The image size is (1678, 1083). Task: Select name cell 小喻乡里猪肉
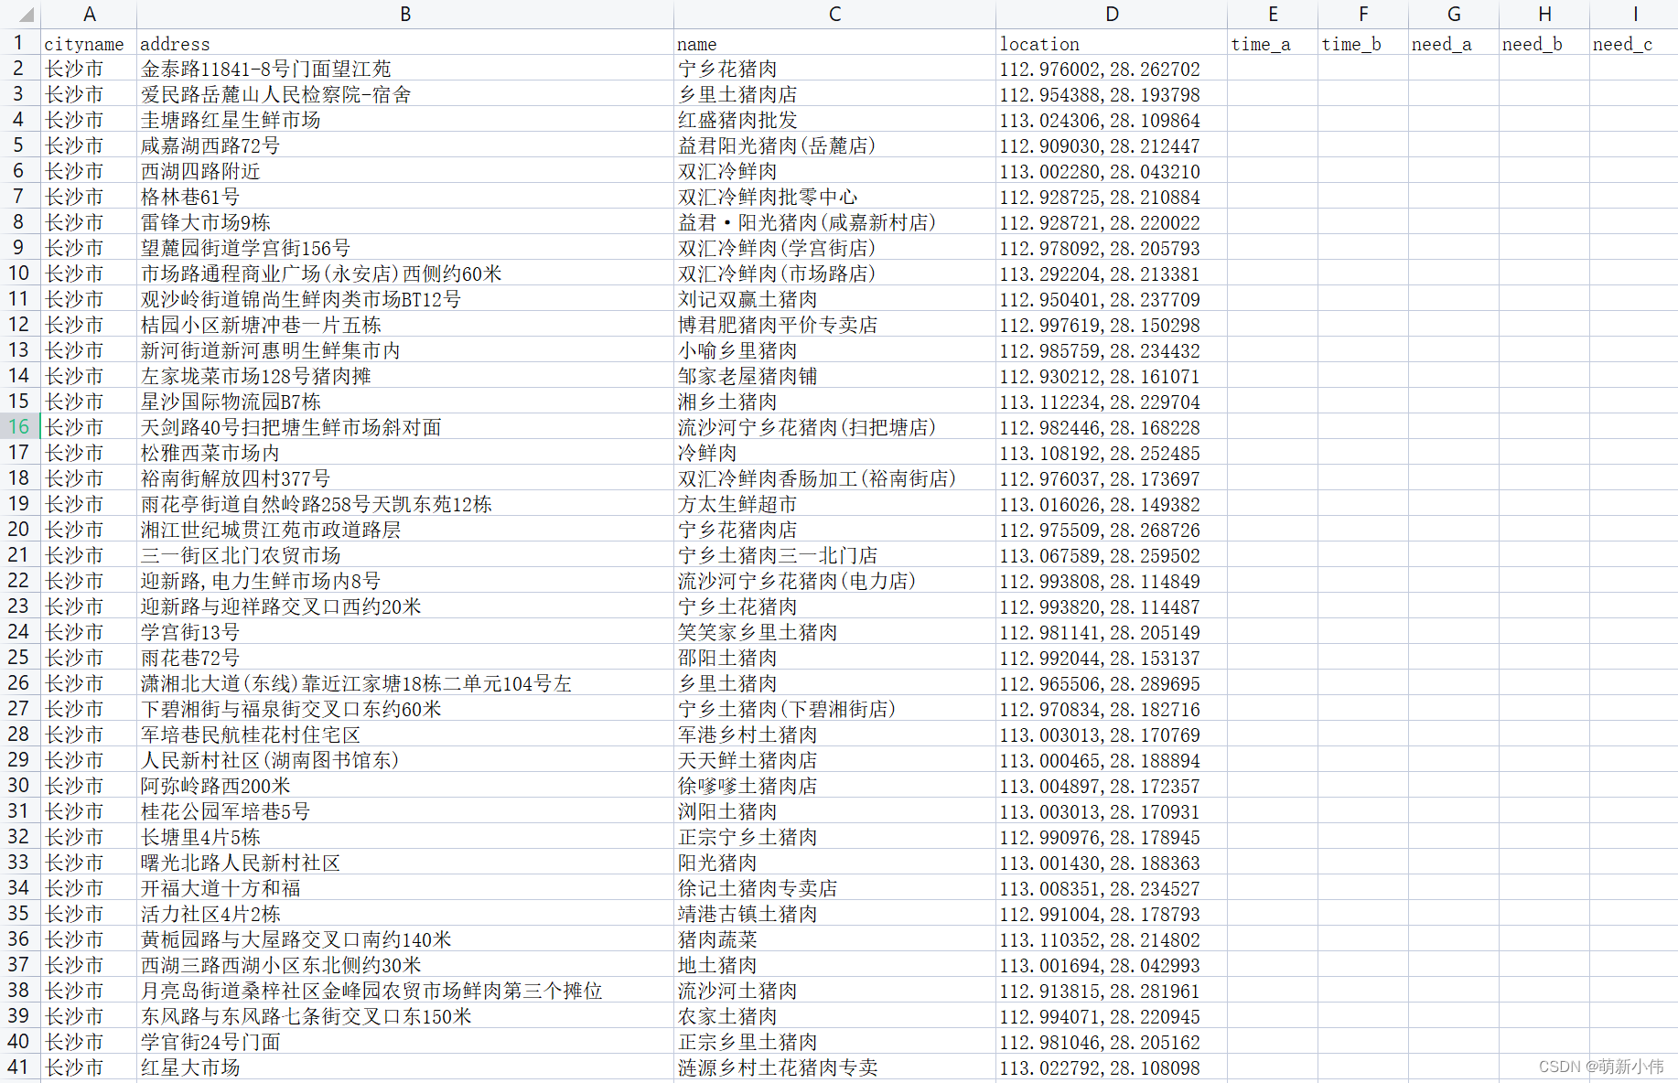(x=834, y=350)
